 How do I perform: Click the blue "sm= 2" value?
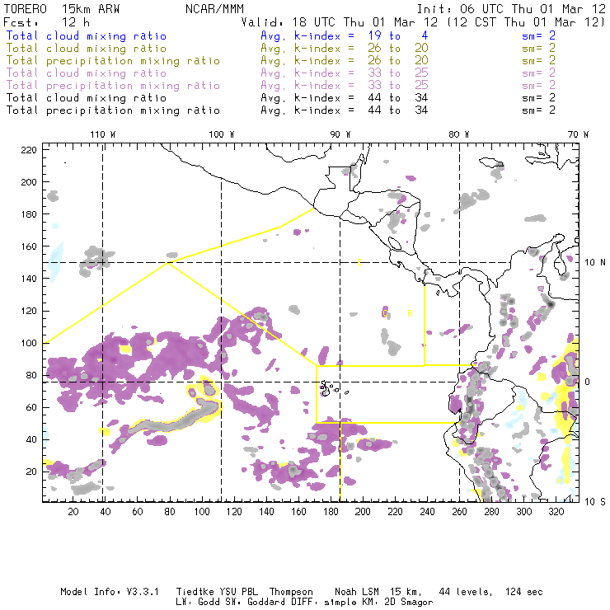coord(539,36)
